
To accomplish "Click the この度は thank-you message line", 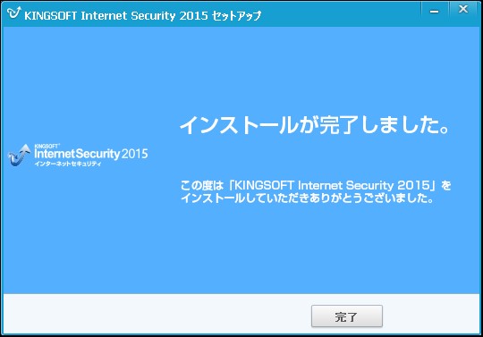I will (x=316, y=186).
